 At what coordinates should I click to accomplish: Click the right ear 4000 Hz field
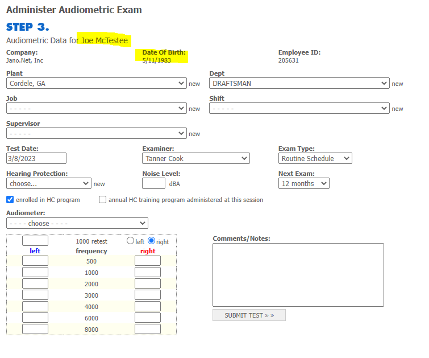(148, 306)
